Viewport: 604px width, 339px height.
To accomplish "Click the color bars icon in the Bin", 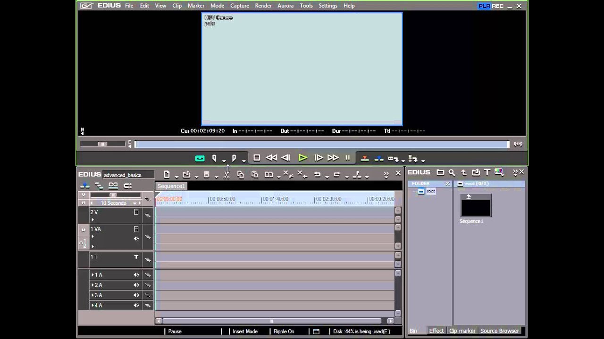I will 499,172.
